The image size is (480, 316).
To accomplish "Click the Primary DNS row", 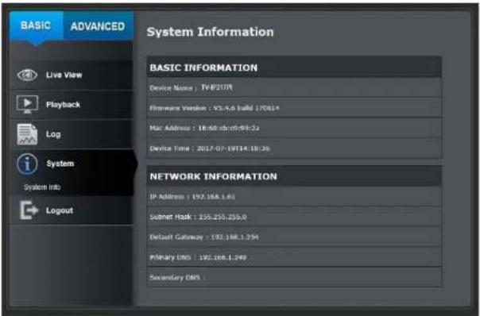I will pos(294,257).
